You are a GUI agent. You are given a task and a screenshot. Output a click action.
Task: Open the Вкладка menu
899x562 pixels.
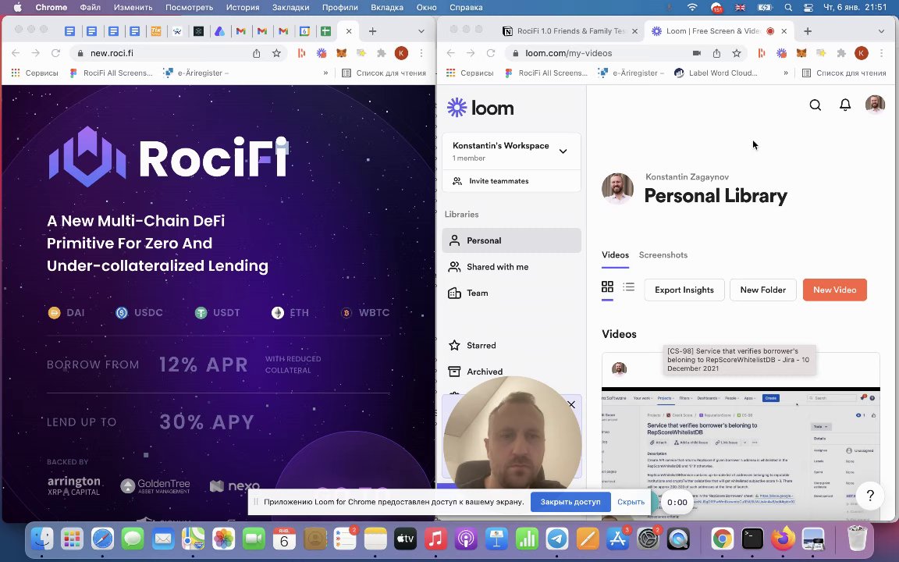coord(387,8)
